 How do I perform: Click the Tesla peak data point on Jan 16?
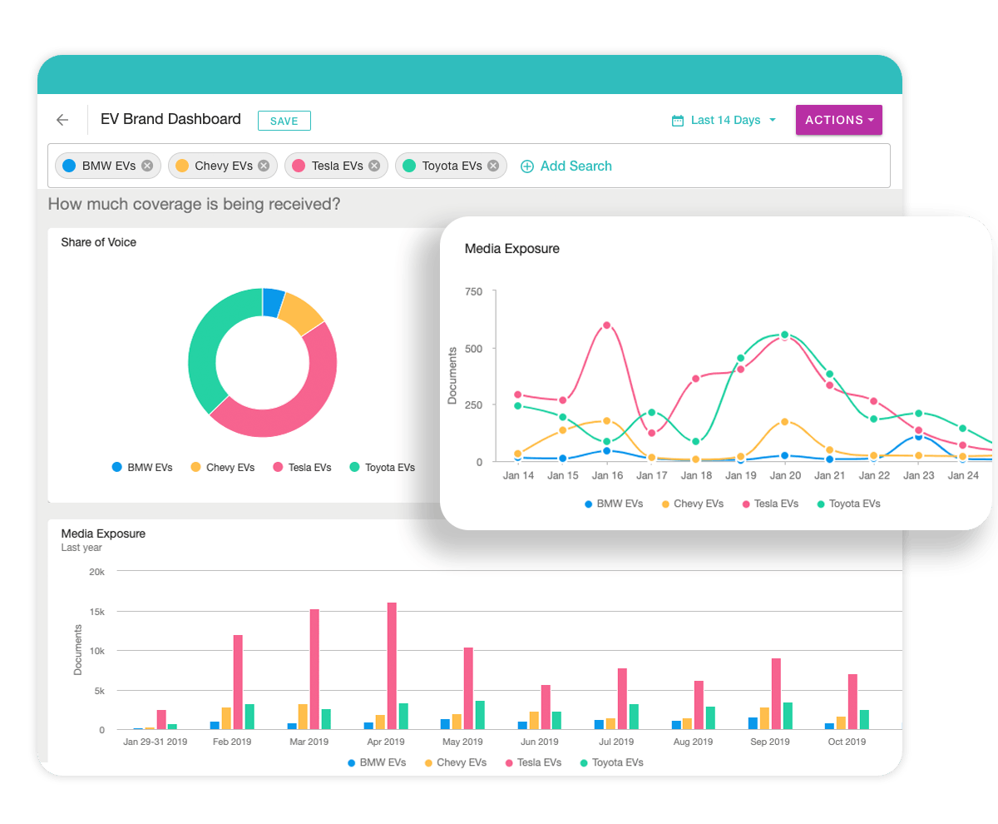[x=607, y=325]
